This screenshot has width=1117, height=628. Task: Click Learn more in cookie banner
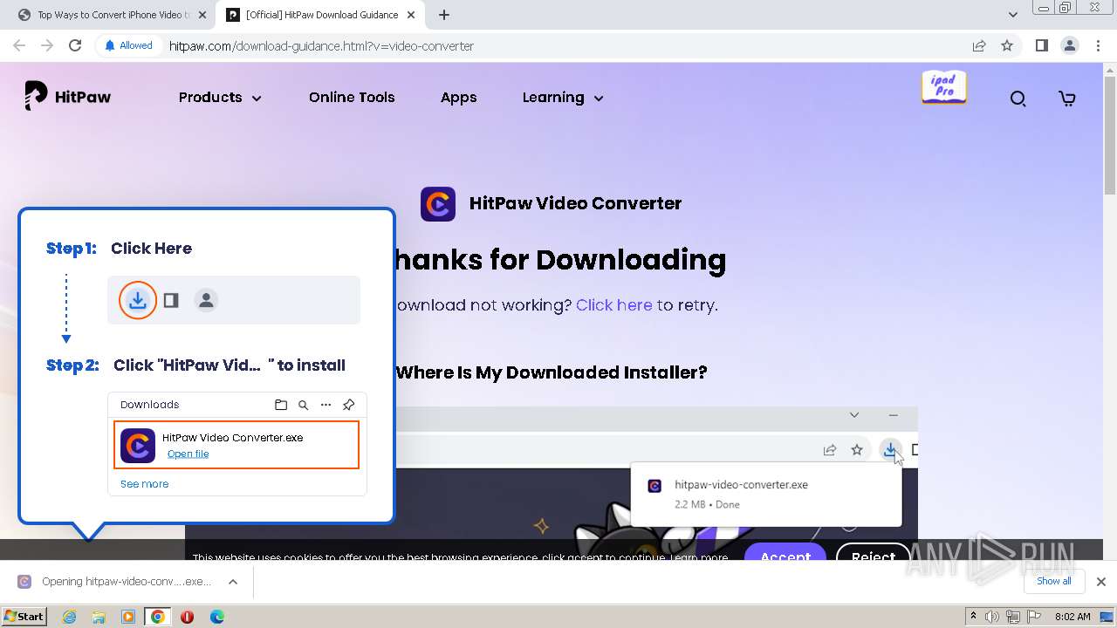click(698, 557)
